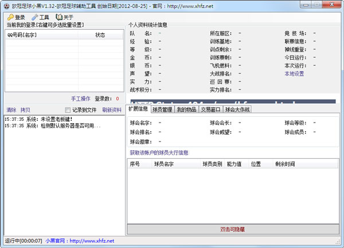Open the 关于 menu
The height and width of the screenshot is (248, 344).
[x=64, y=17]
